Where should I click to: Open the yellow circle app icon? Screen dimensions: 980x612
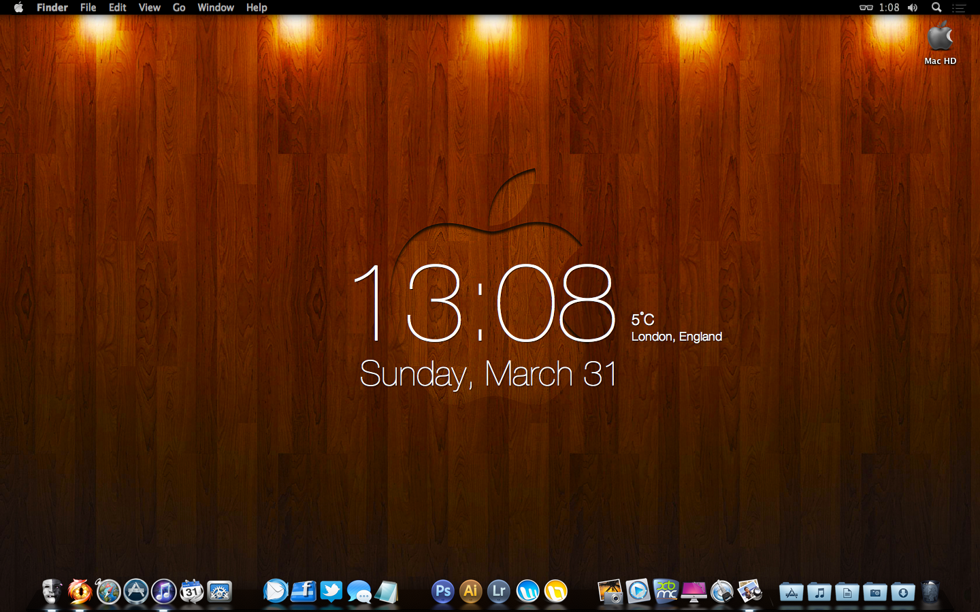(555, 591)
